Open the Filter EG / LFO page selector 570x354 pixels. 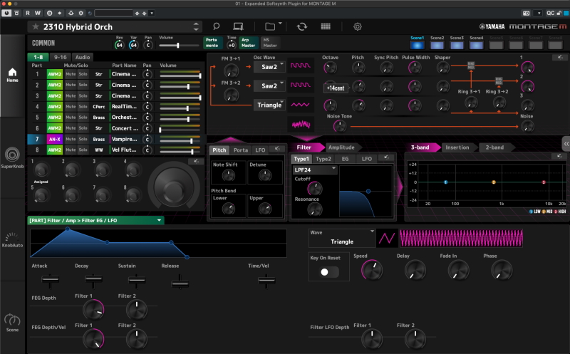click(95, 221)
